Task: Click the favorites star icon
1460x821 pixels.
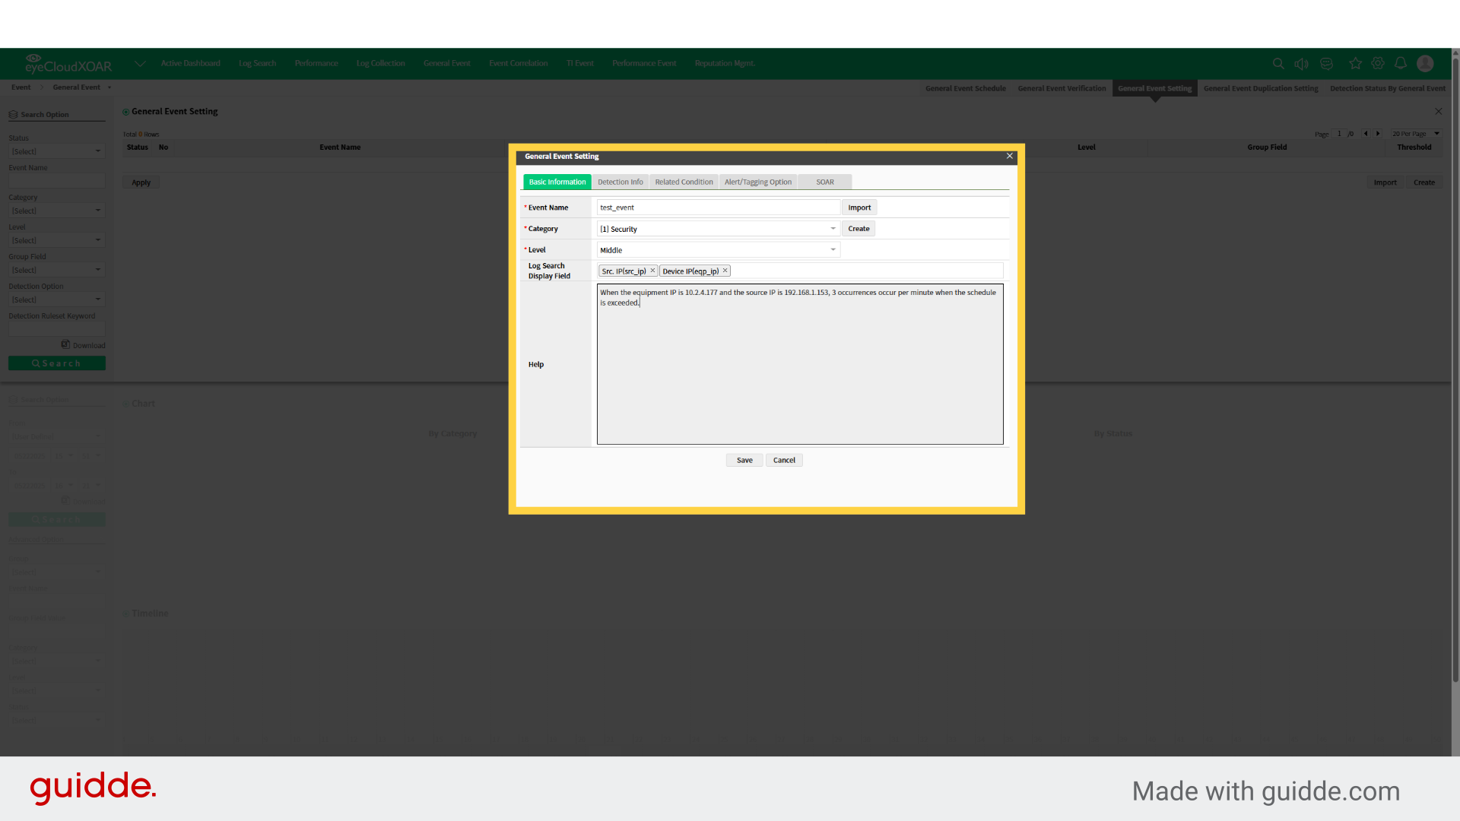Action: [x=1355, y=64]
